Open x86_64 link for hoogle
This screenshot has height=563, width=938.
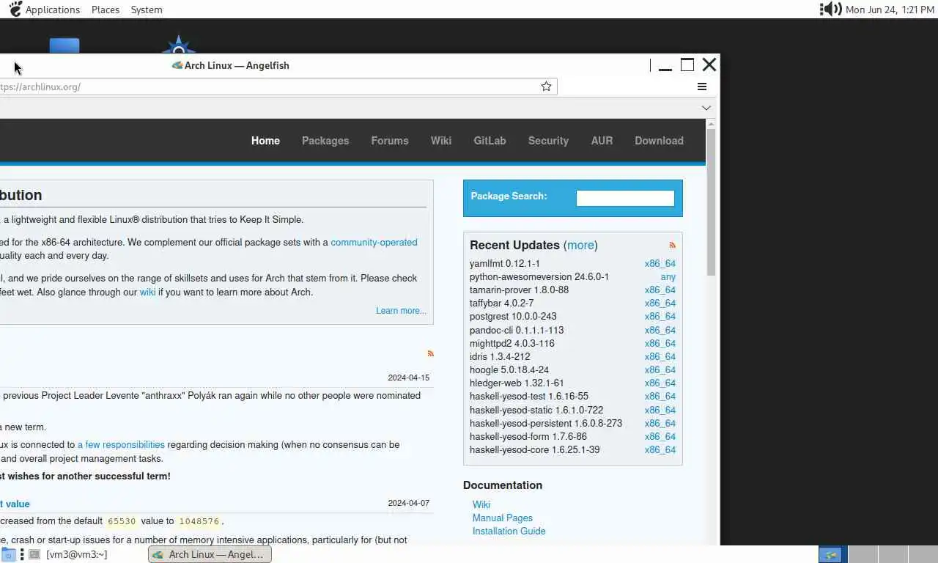(x=660, y=370)
